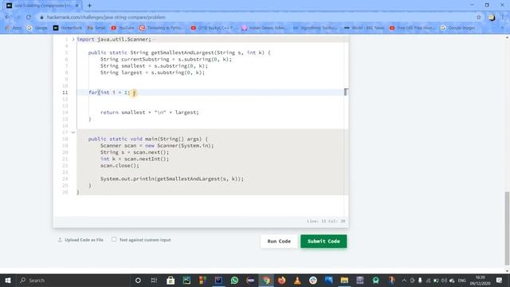Click the browser back arrow
The height and width of the screenshot is (287, 510).
point(7,18)
